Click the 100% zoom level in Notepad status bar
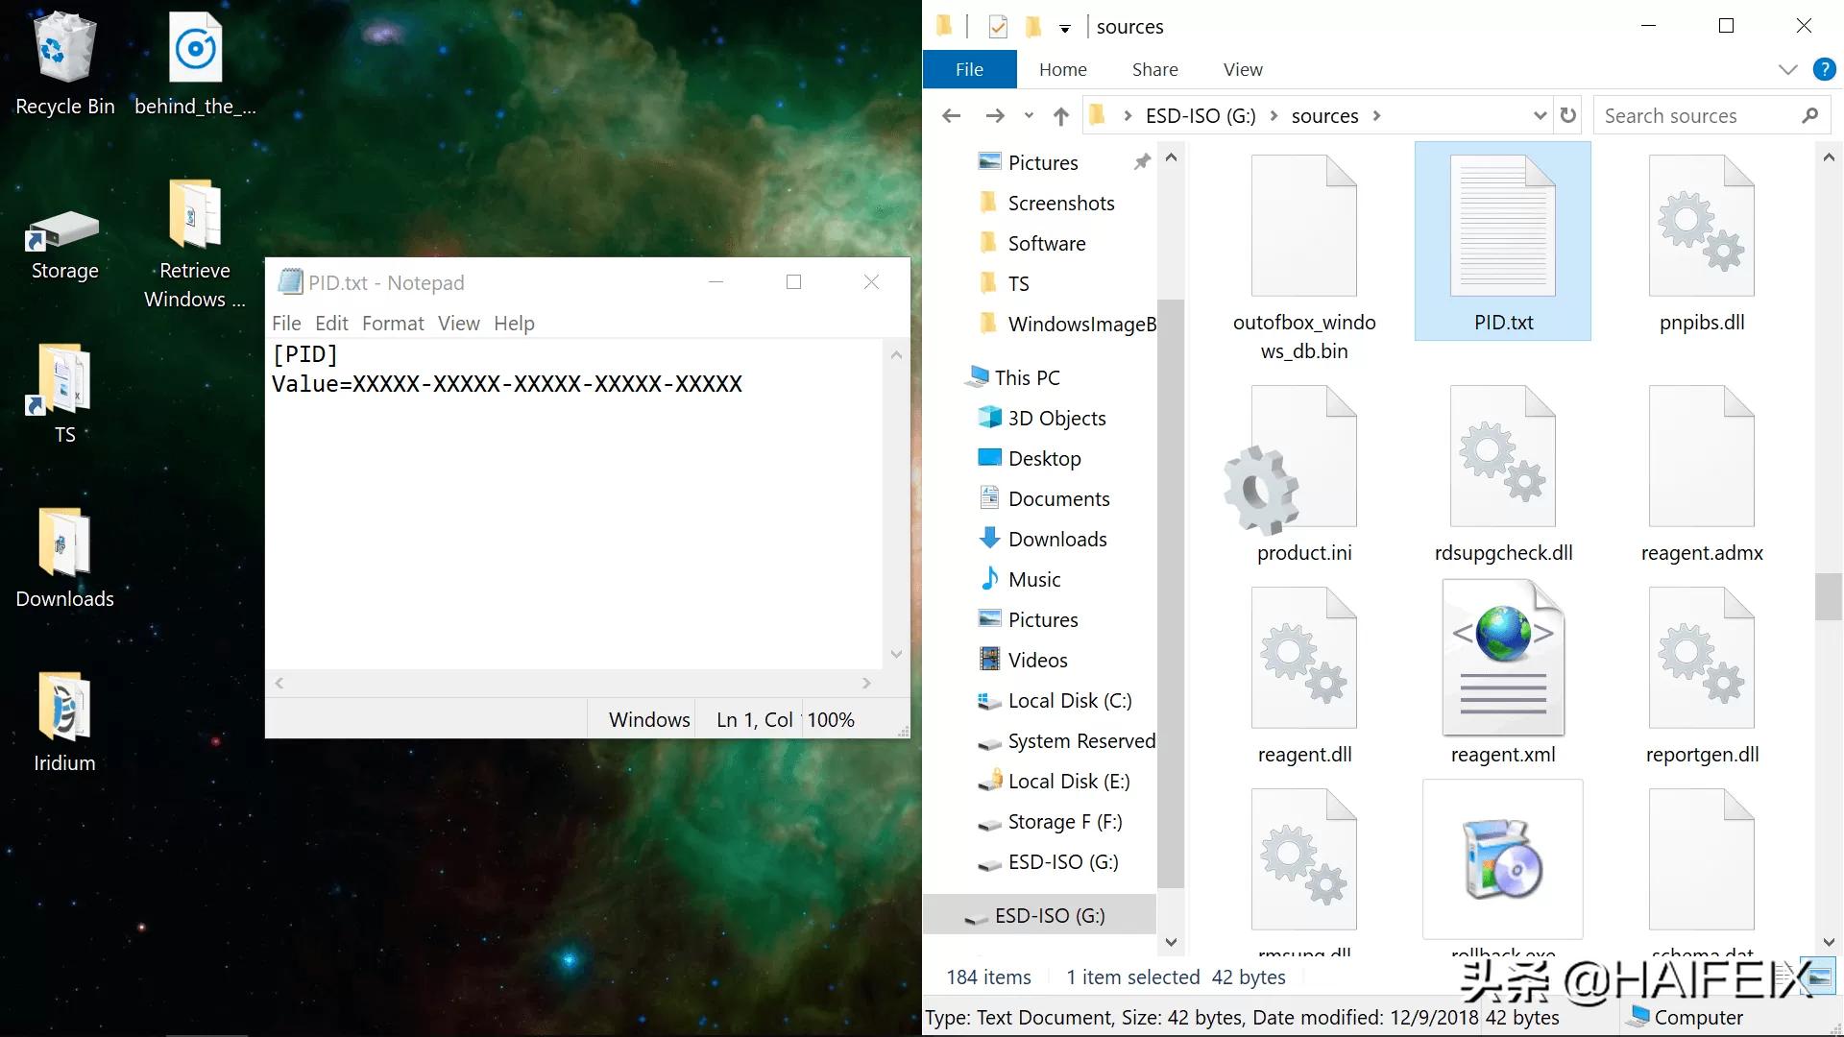1844x1037 pixels. 830,719
